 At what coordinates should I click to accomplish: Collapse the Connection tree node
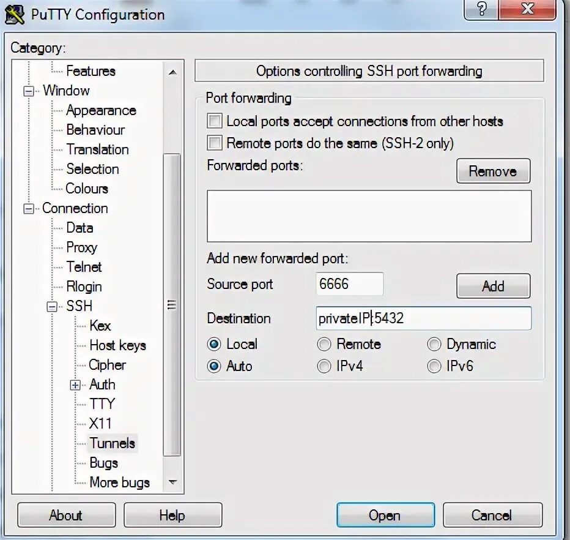29,209
